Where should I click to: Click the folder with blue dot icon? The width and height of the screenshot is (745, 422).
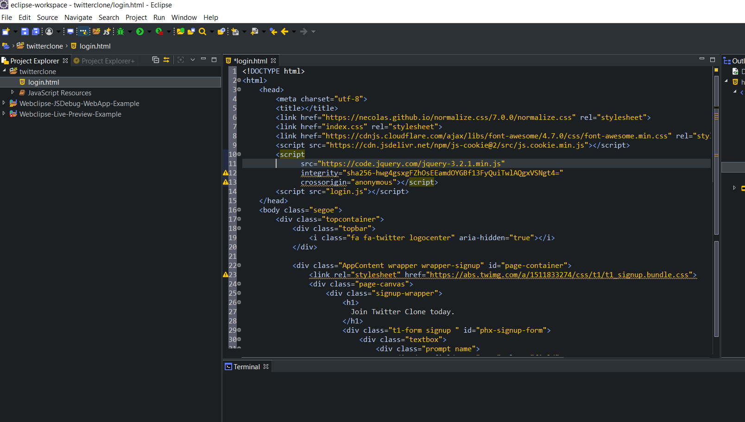tap(221, 31)
